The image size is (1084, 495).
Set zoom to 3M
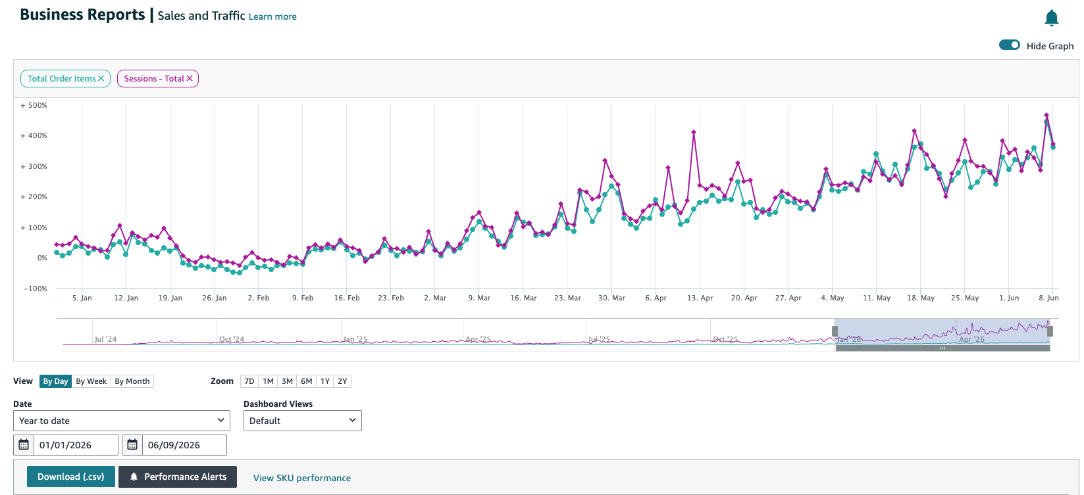click(288, 381)
